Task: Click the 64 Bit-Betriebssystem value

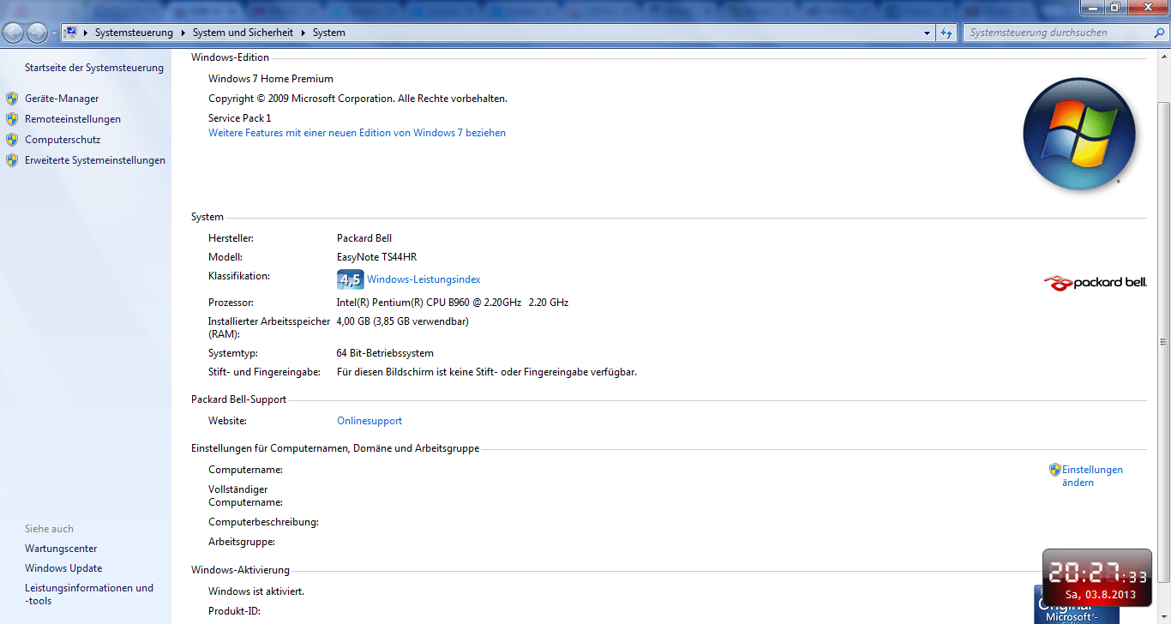Action: click(385, 353)
